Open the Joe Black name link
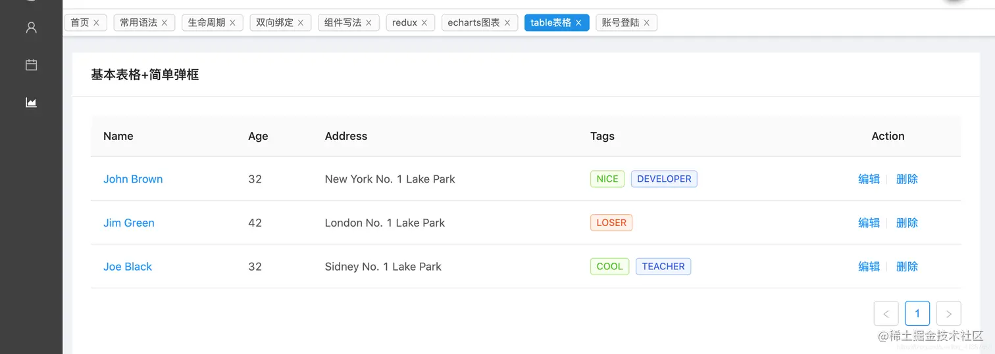The image size is (995, 354). pos(128,267)
